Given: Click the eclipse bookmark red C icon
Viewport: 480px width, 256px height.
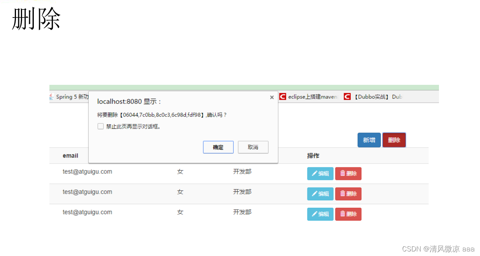Looking at the screenshot, I should pos(283,97).
